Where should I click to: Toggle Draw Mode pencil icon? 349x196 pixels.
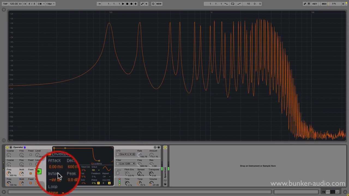coord(305,4)
